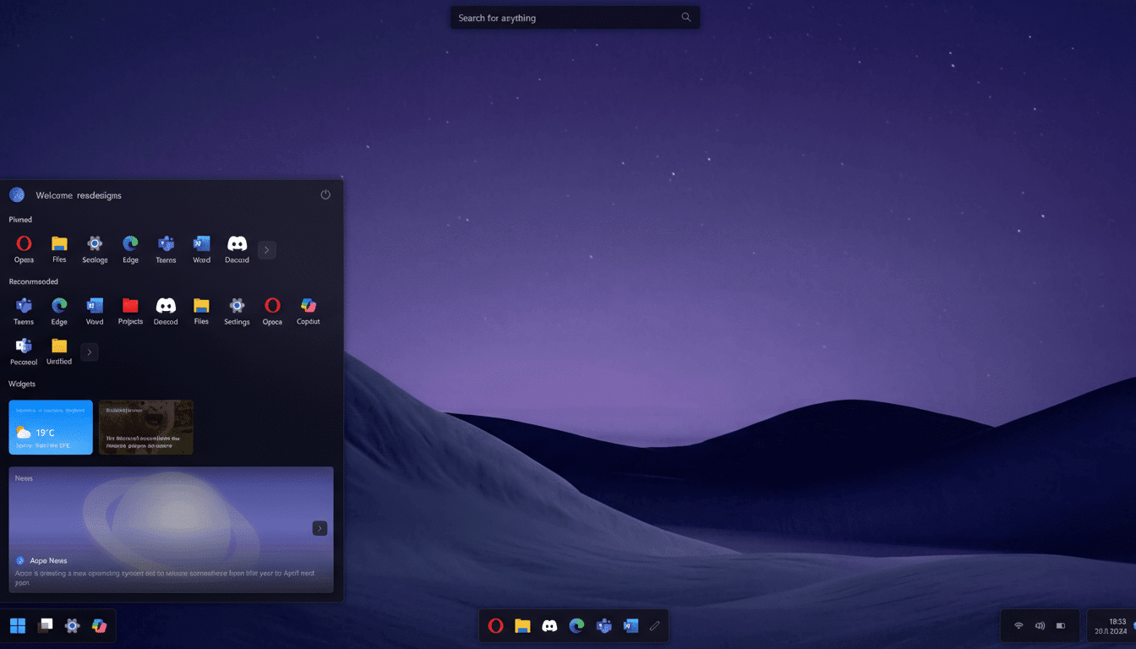1136x649 pixels.
Task: Launch Edge from the taskbar dock
Action: tap(576, 625)
